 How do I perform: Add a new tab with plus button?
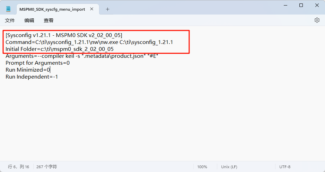coord(107,9)
